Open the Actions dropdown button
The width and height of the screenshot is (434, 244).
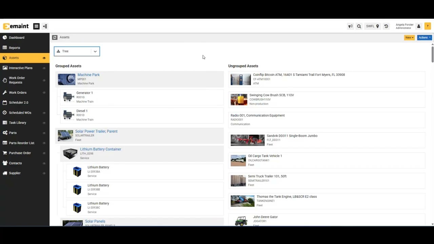point(425,38)
